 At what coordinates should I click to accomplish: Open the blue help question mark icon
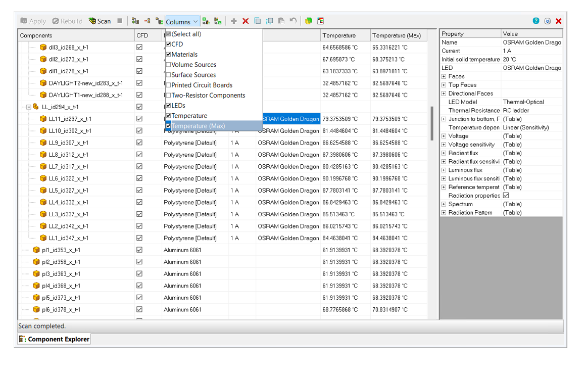(x=536, y=21)
